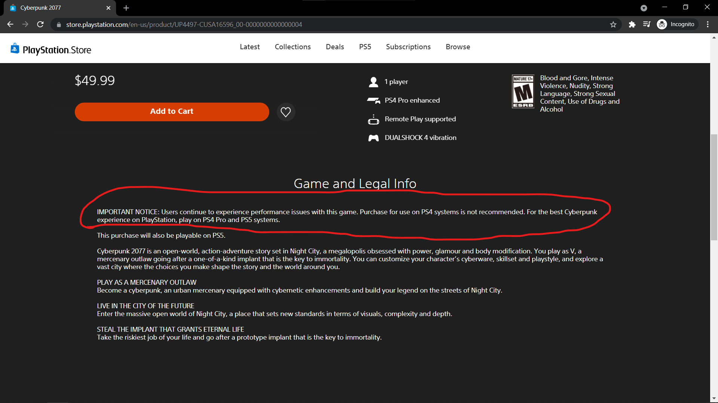Close the Cyberpunk 2077 tab
718x403 pixels.
pos(108,8)
